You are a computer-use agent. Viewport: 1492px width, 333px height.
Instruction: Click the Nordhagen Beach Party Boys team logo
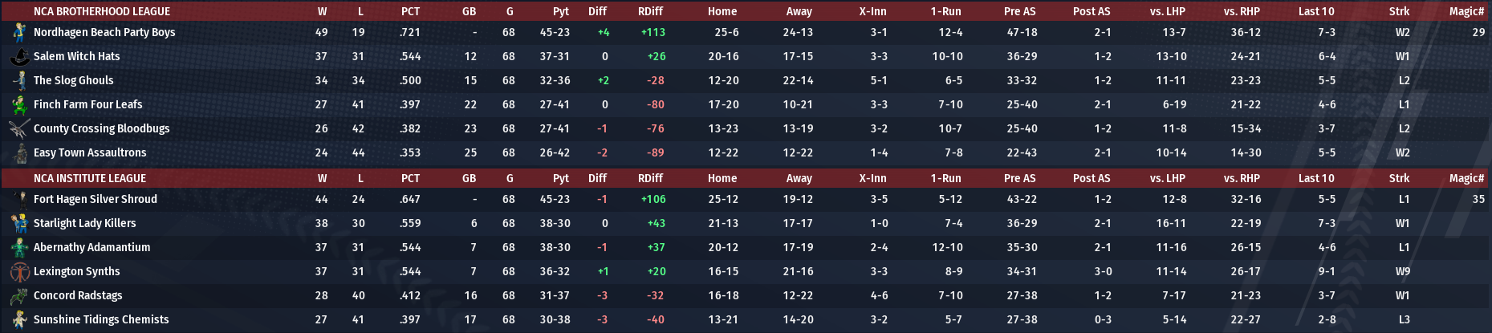click(x=19, y=32)
